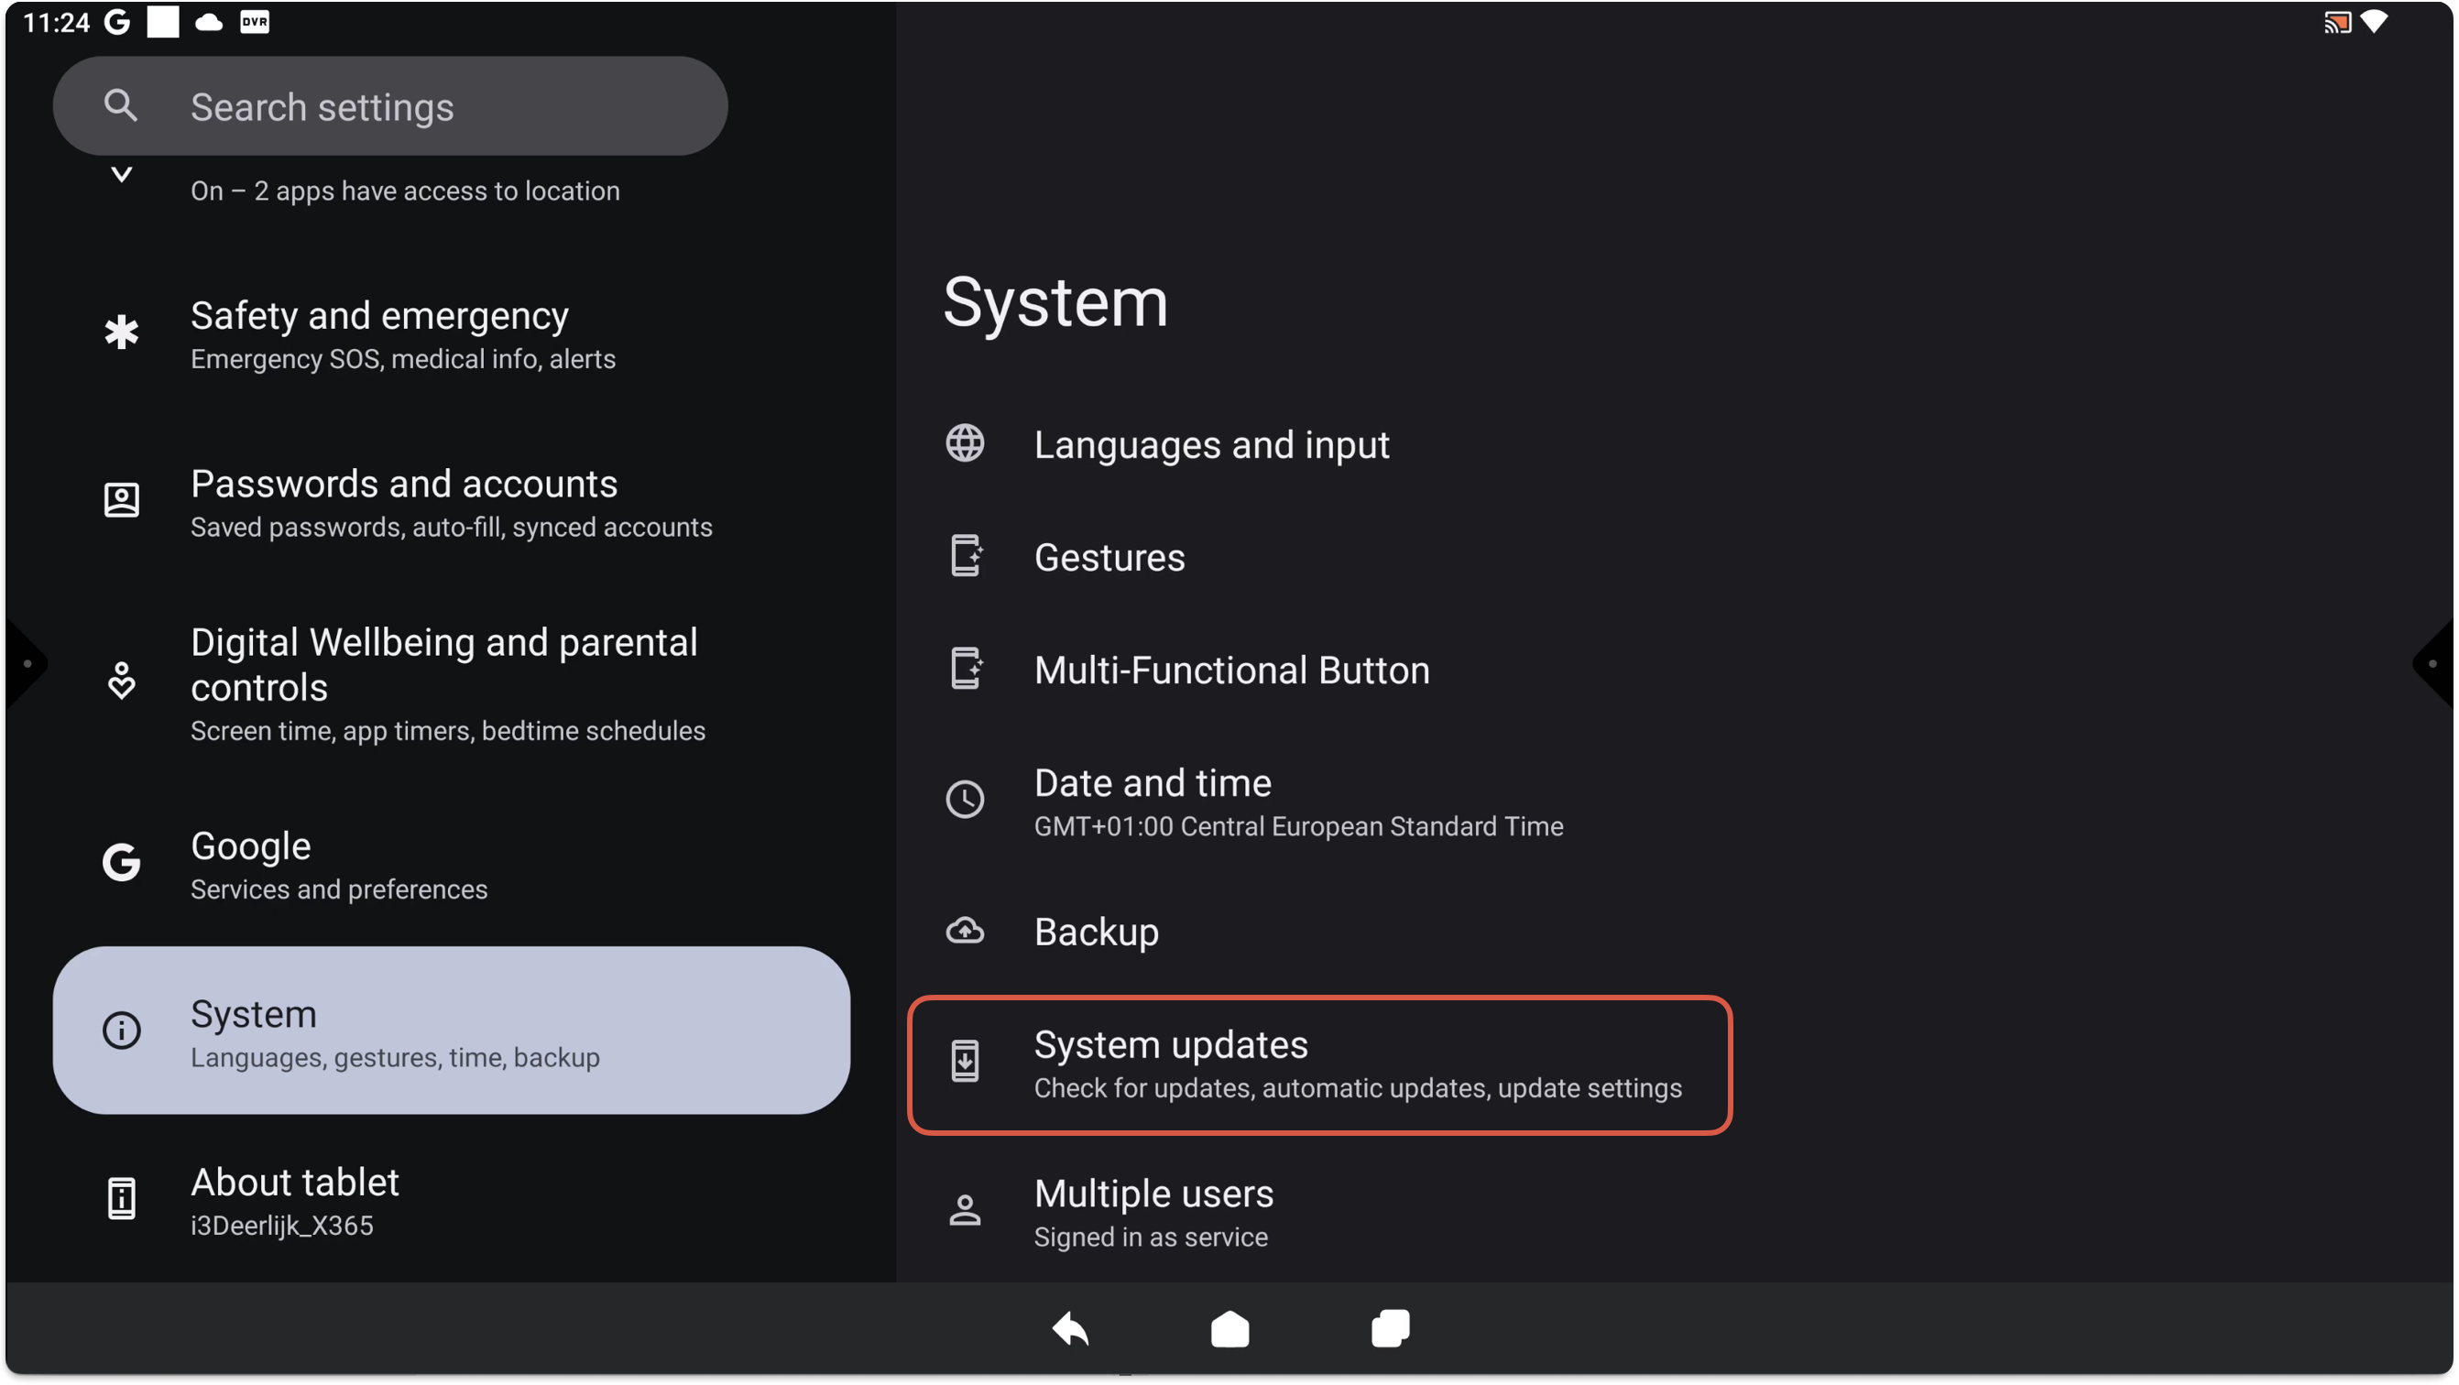
Task: Open About tablet in sidebar
Action: (x=294, y=1200)
